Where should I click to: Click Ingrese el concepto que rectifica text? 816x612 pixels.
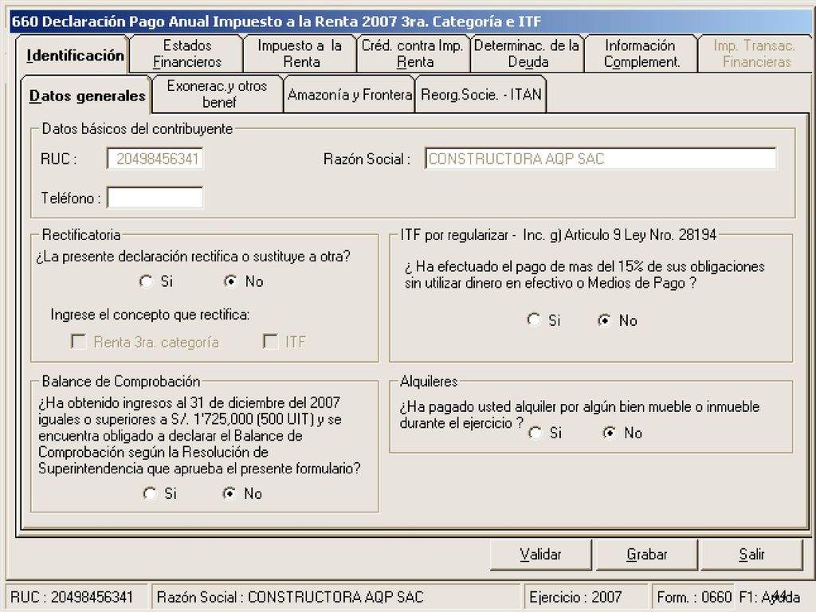(x=150, y=315)
